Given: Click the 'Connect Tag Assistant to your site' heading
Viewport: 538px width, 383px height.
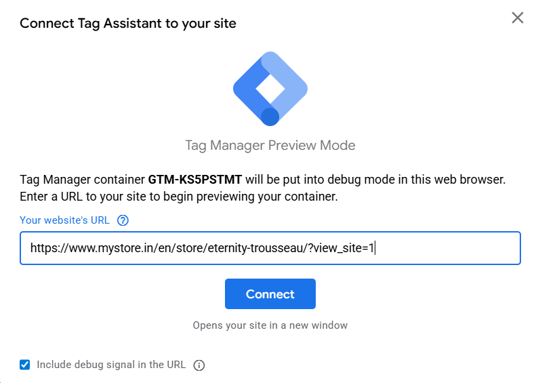Looking at the screenshot, I should 128,24.
